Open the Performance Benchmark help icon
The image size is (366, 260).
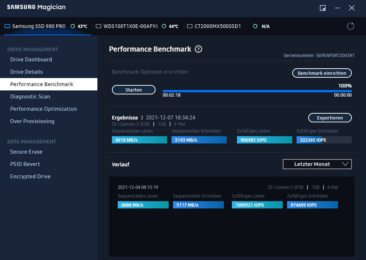(x=198, y=49)
